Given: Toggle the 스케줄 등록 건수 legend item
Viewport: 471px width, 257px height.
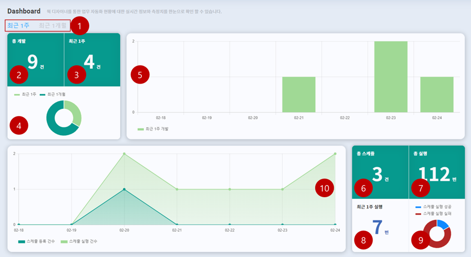Looking at the screenshot, I should (x=36, y=242).
